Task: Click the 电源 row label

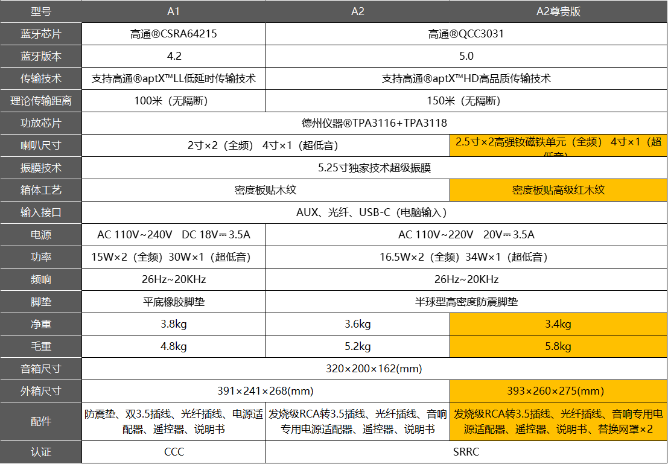Action: pos(41,235)
